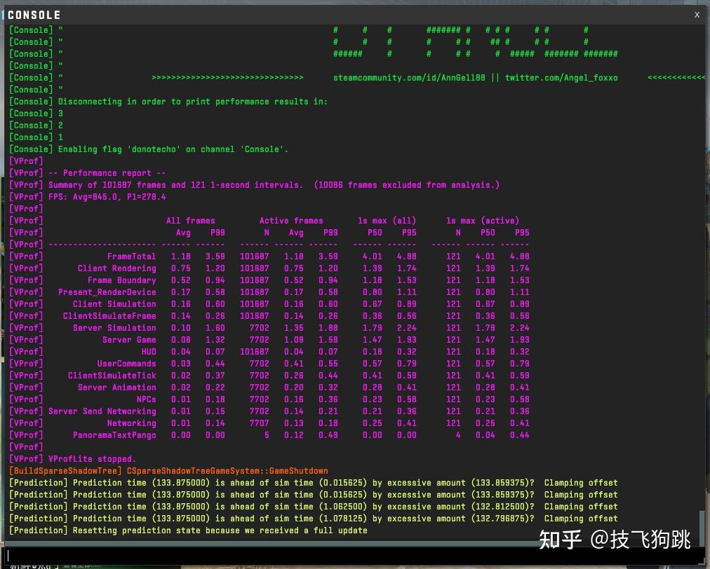Click the 'VProfLite stopped.' line

pos(72,459)
